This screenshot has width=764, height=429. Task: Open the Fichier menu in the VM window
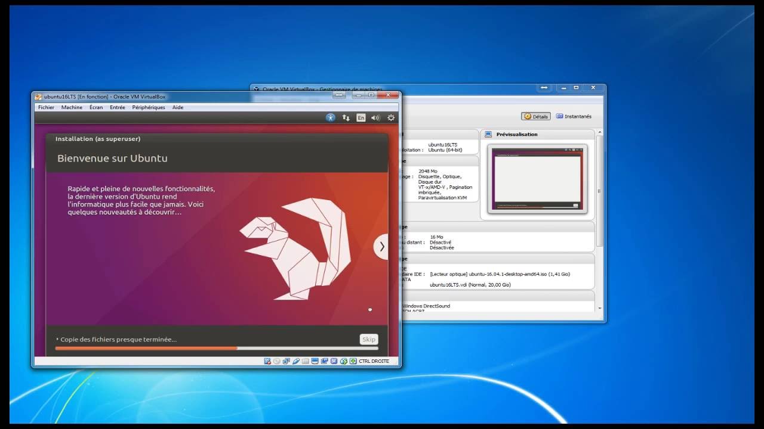pos(46,107)
